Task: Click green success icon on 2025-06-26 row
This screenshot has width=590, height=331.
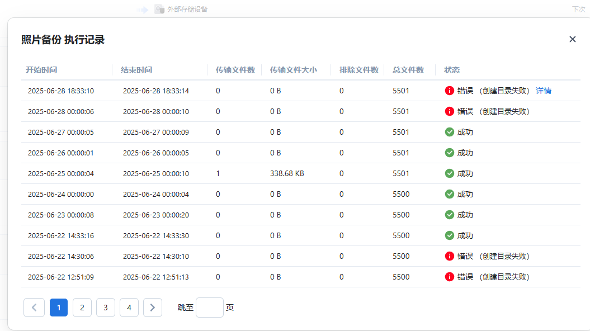Action: tap(449, 153)
